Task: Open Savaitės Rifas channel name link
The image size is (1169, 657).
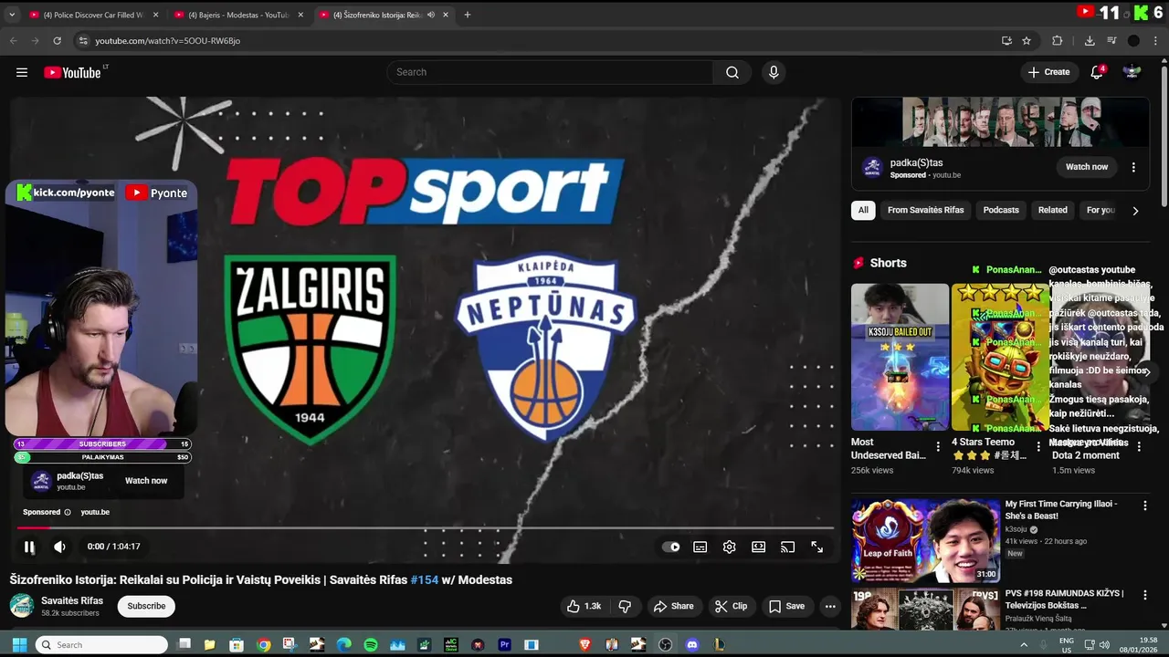Action: pyautogui.click(x=72, y=600)
